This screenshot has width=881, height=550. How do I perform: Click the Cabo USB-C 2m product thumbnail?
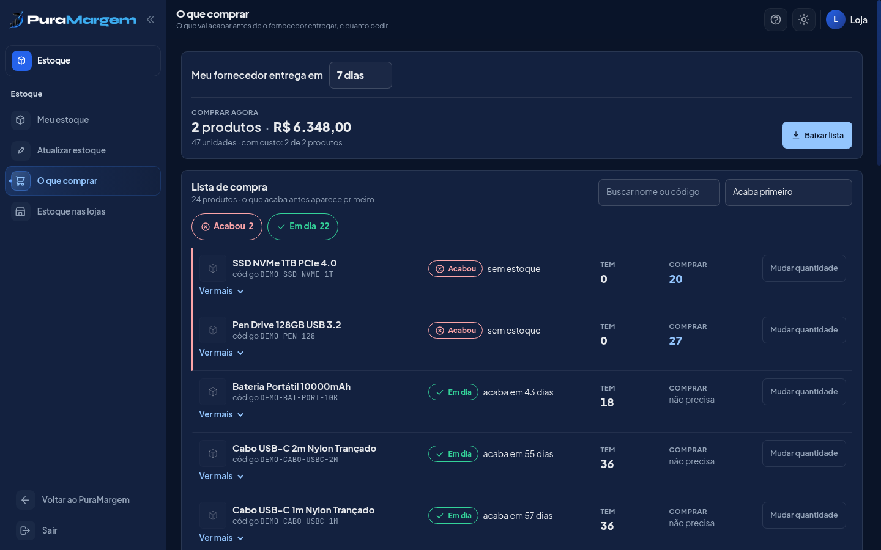tap(213, 453)
